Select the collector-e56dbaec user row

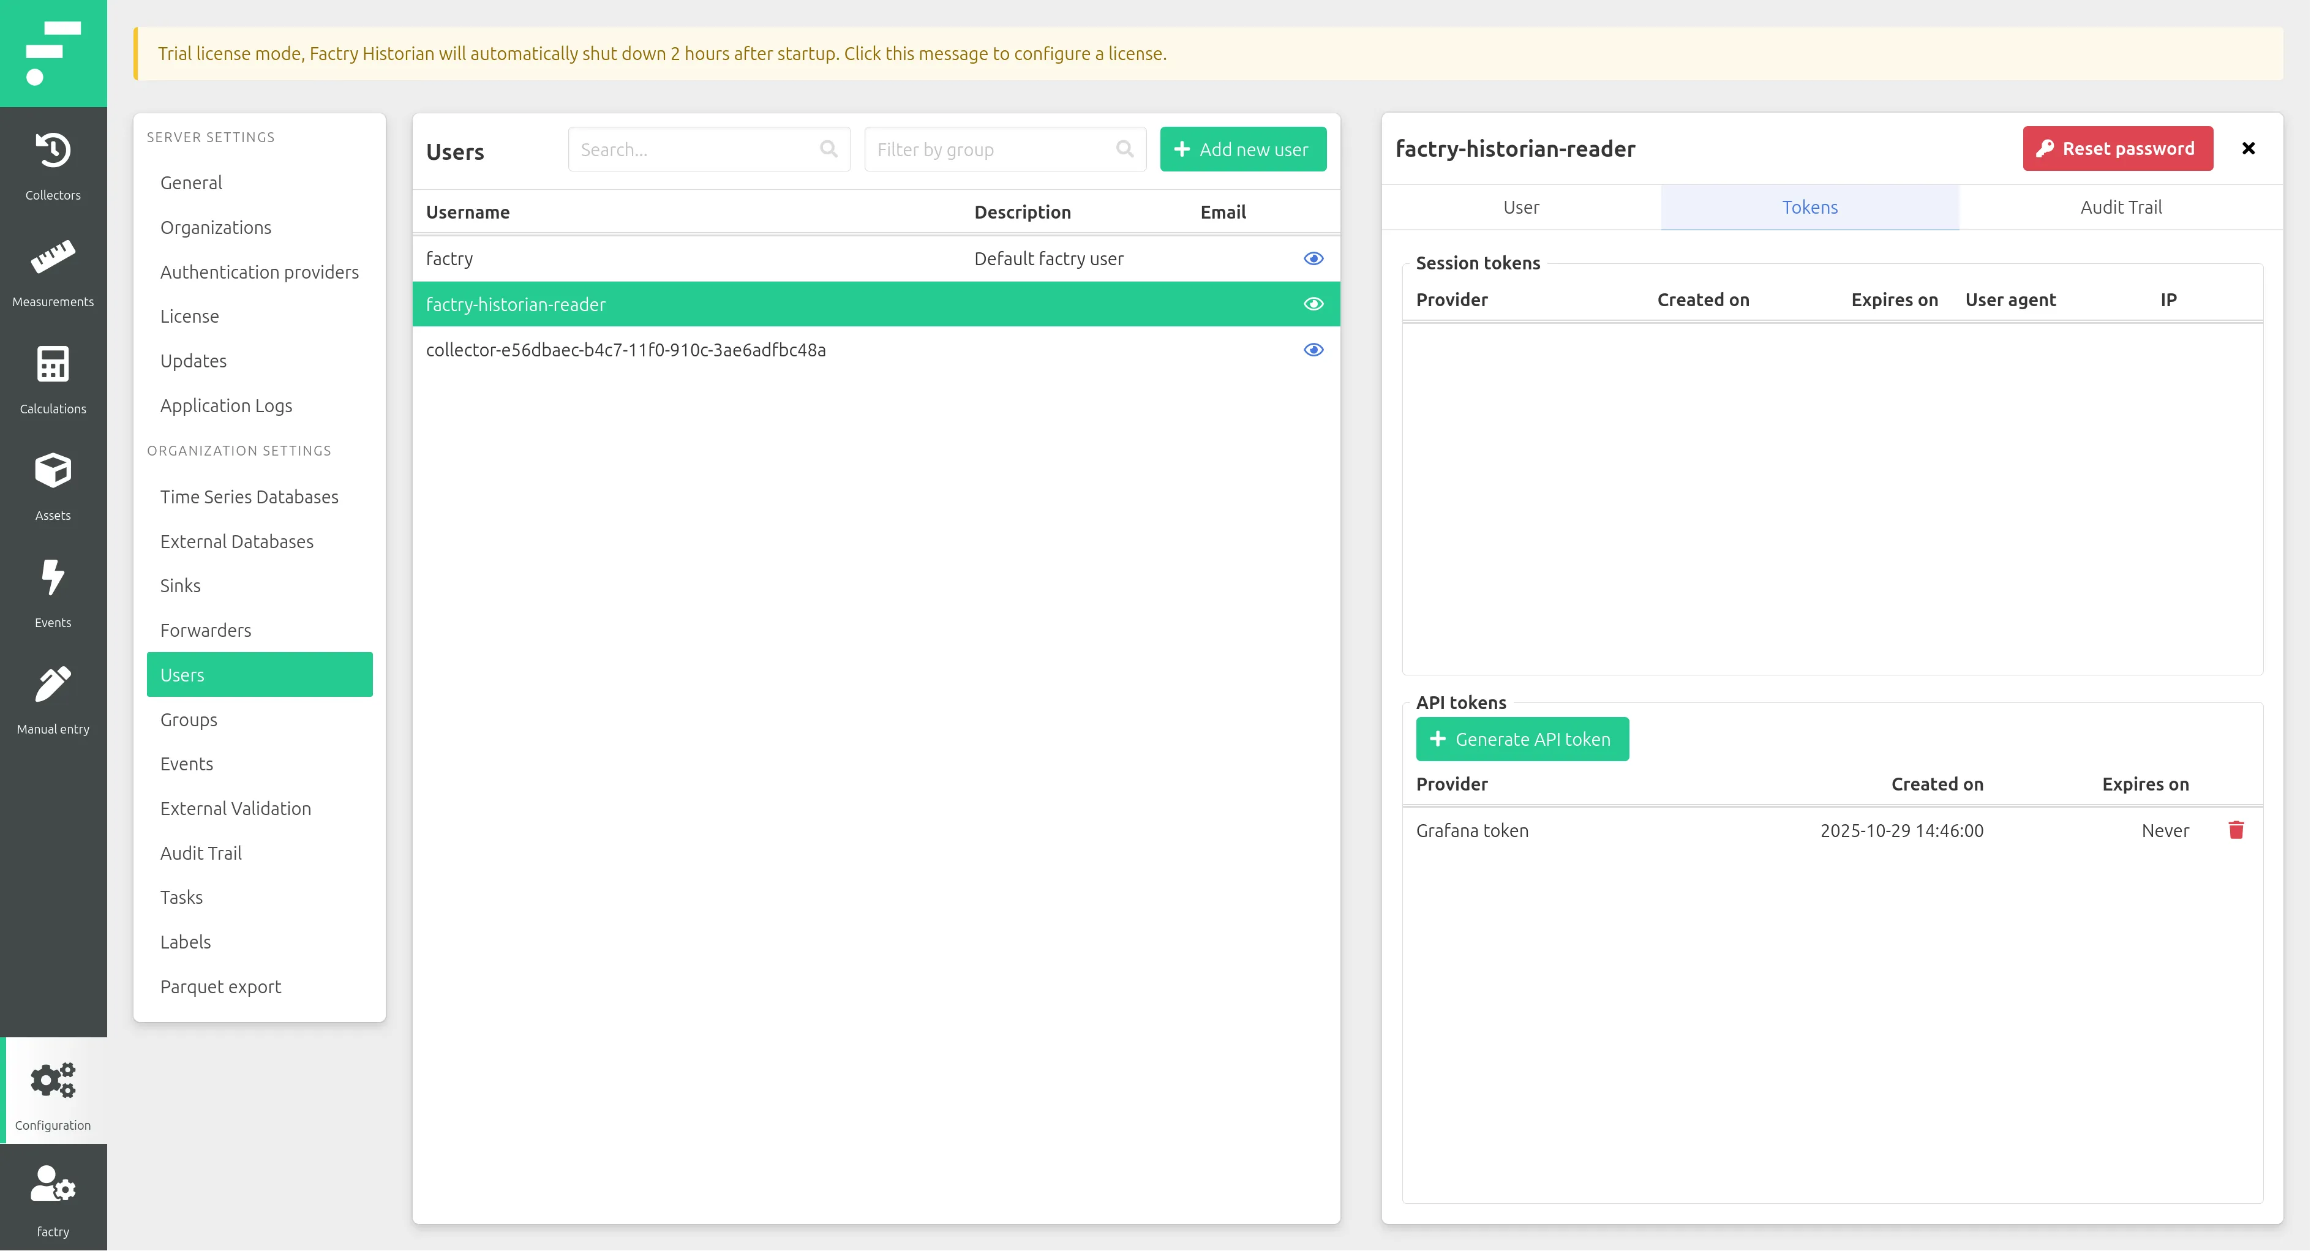pyautogui.click(x=876, y=350)
